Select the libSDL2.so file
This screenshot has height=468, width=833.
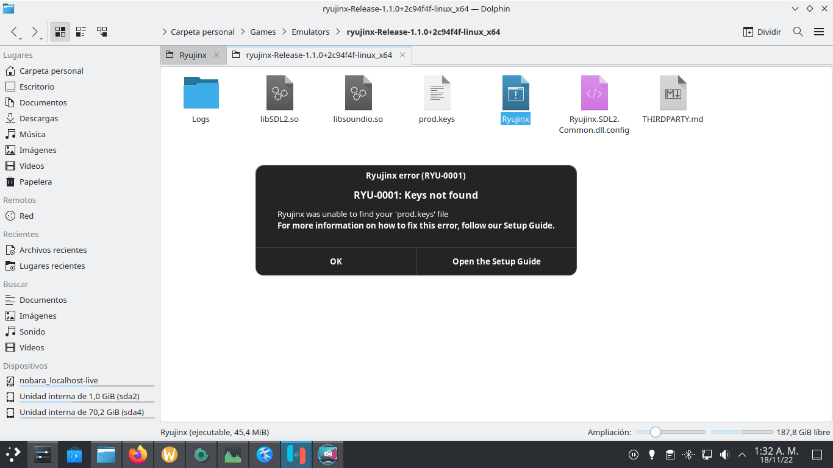(x=279, y=99)
